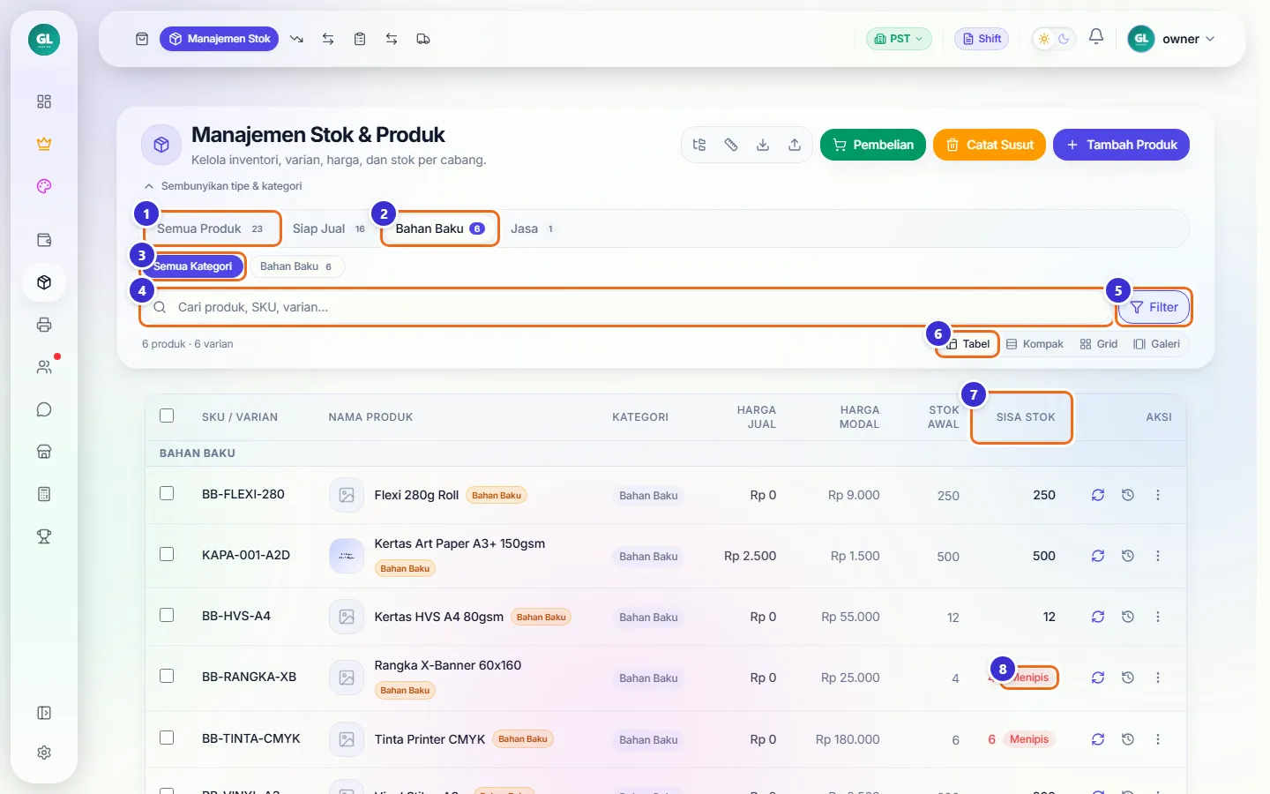Open the chat bubble icon in sidebar
Screen dimensions: 1270x794
pos(44,409)
